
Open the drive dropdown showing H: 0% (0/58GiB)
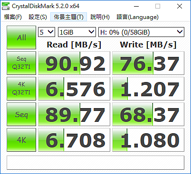pos(141,32)
